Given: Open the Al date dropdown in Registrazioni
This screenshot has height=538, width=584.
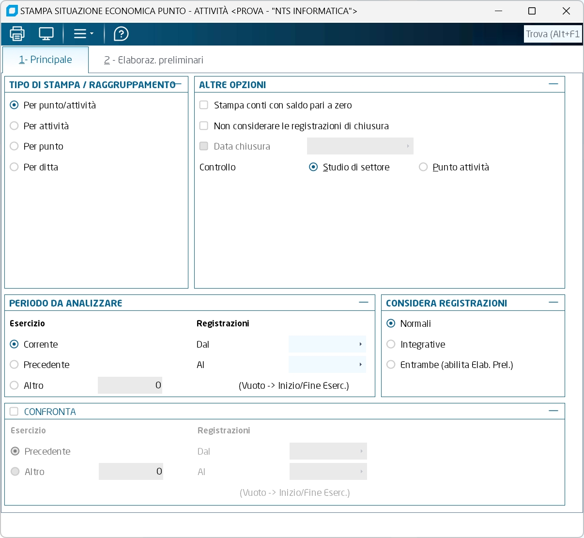Looking at the screenshot, I should click(x=360, y=365).
